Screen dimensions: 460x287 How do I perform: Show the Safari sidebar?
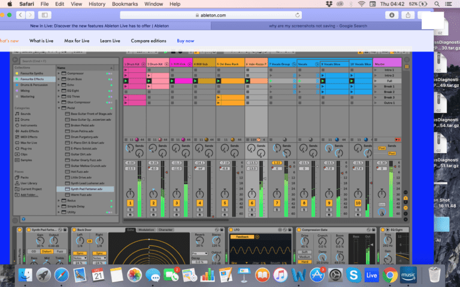pos(44,15)
